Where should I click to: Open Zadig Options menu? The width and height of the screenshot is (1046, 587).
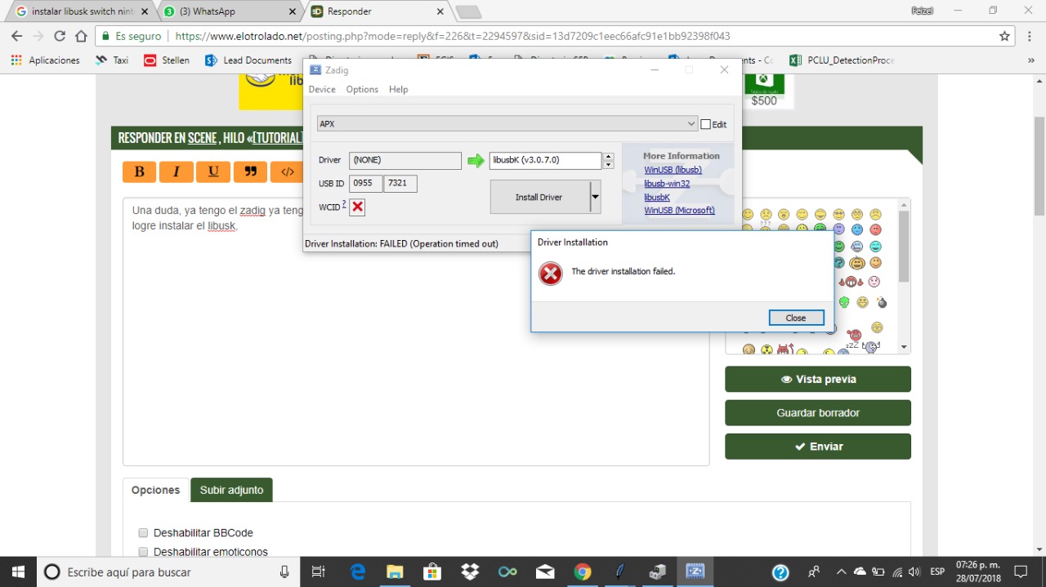pos(362,89)
